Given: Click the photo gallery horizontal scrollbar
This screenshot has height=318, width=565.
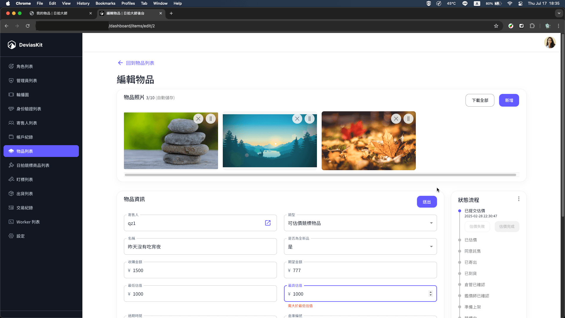Looking at the screenshot, I should [320, 175].
